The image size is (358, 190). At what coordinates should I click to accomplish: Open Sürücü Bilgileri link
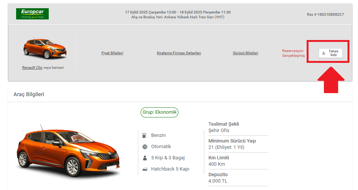tap(246, 53)
